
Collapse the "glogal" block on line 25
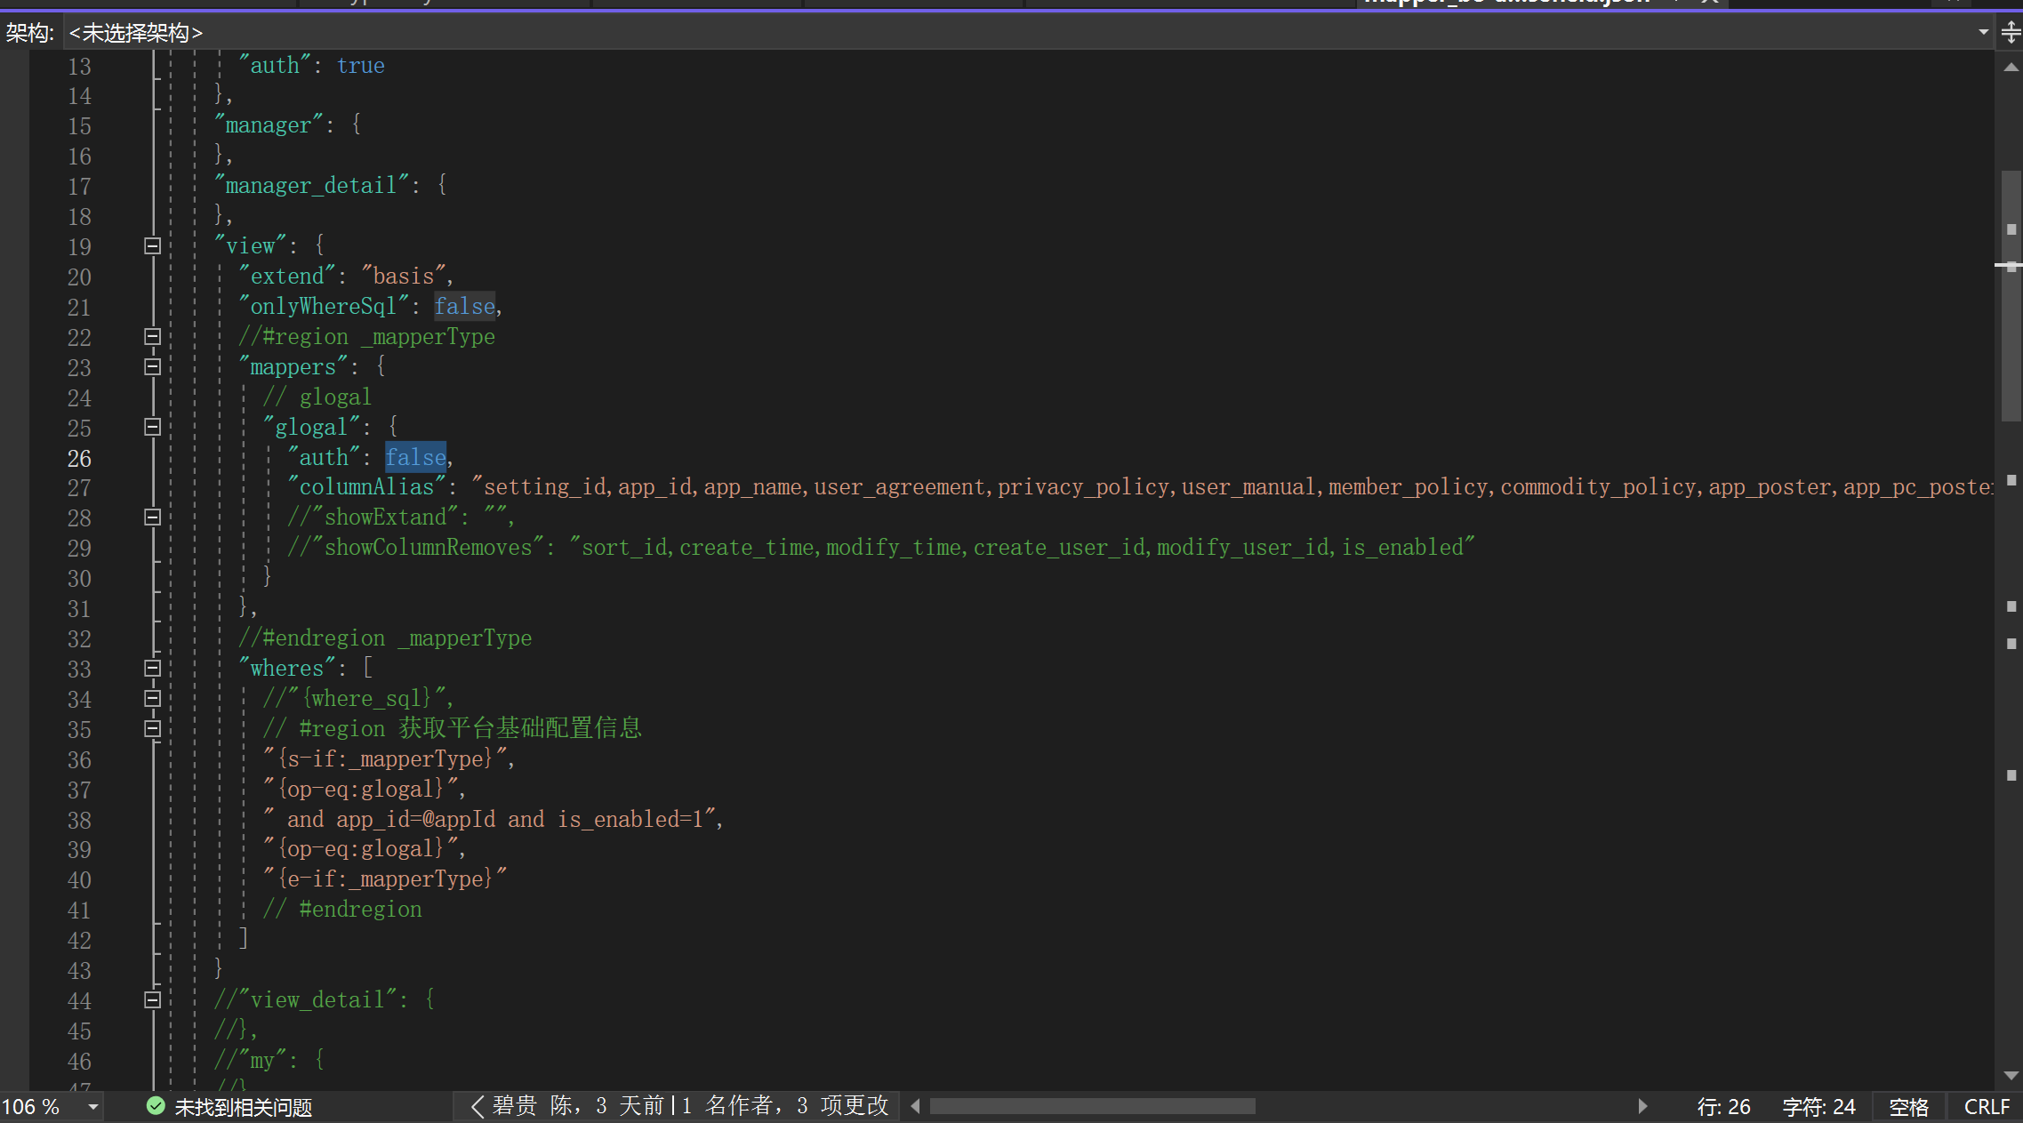click(x=152, y=428)
